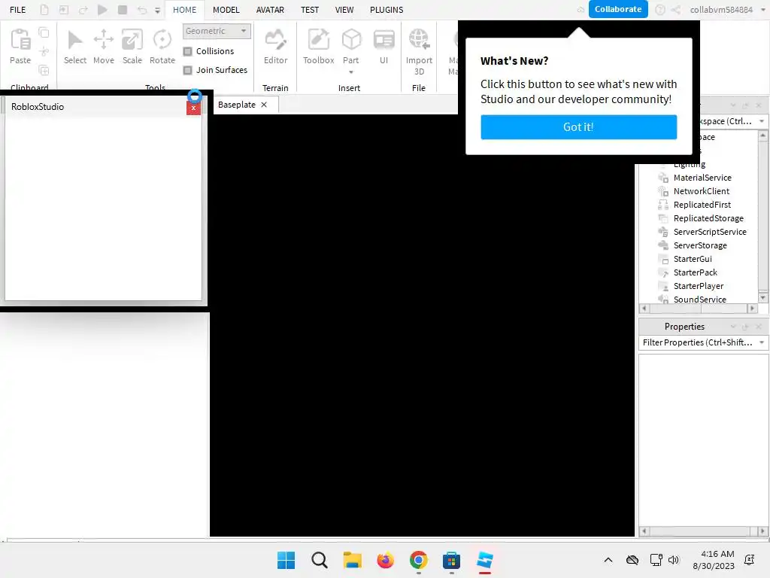The width and height of the screenshot is (770, 578).
Task: Switch to the HOME tab
Action: [x=184, y=10]
